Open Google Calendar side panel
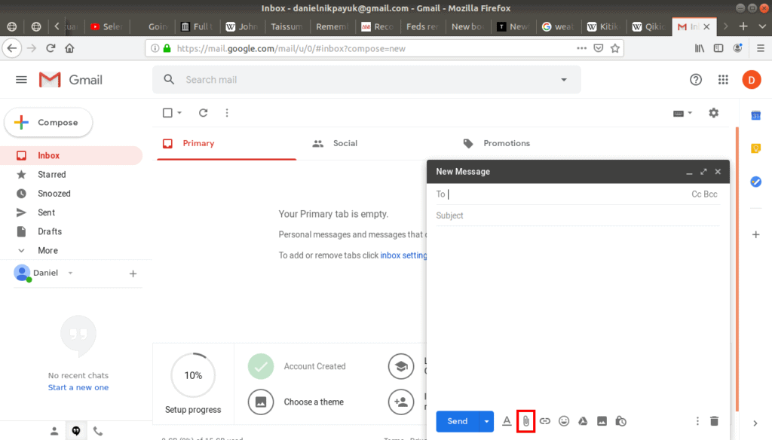 point(755,116)
